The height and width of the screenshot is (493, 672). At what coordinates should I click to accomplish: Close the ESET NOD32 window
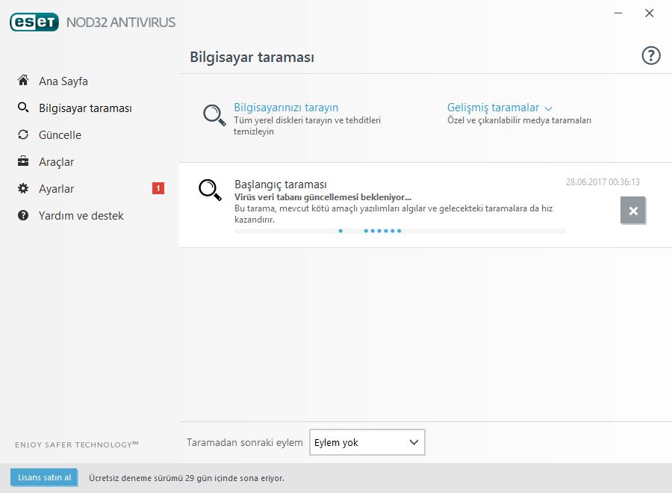tap(650, 13)
